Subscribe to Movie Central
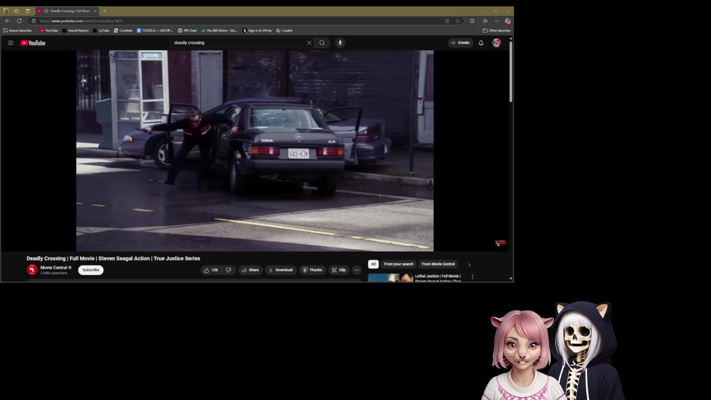 (x=91, y=270)
